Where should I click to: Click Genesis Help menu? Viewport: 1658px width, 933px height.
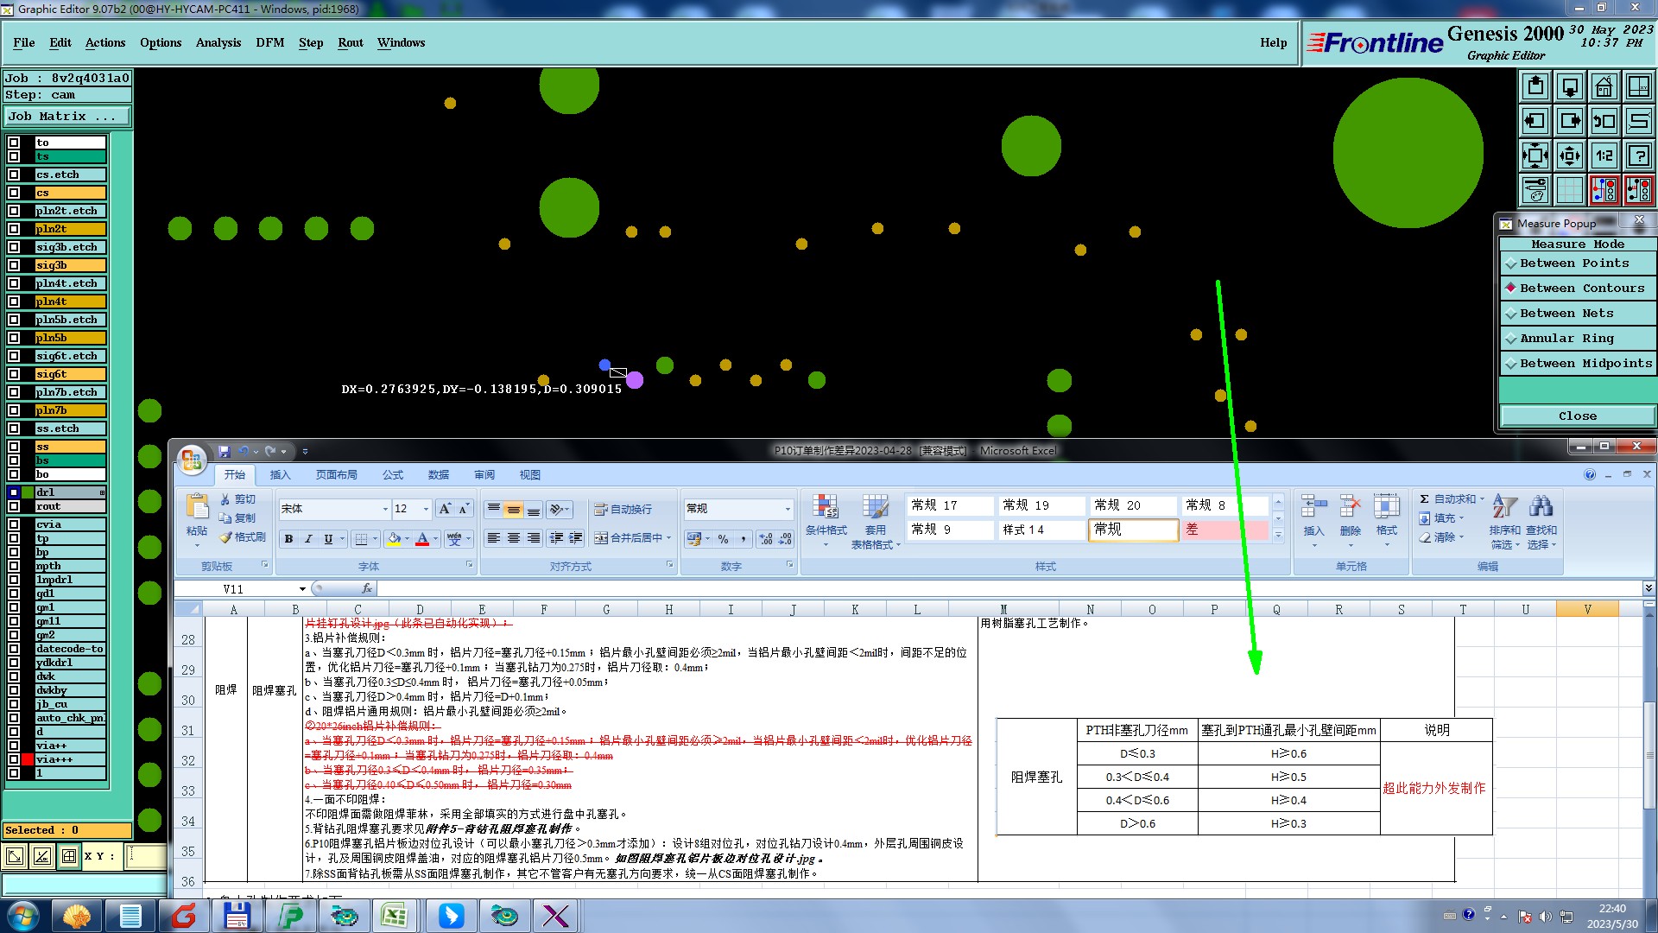(1273, 42)
